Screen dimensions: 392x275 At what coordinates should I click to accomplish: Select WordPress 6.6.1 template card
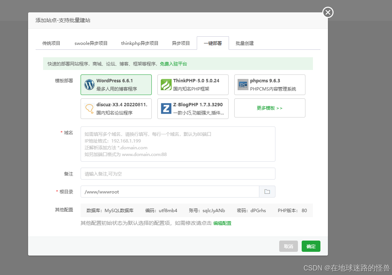(x=116, y=85)
